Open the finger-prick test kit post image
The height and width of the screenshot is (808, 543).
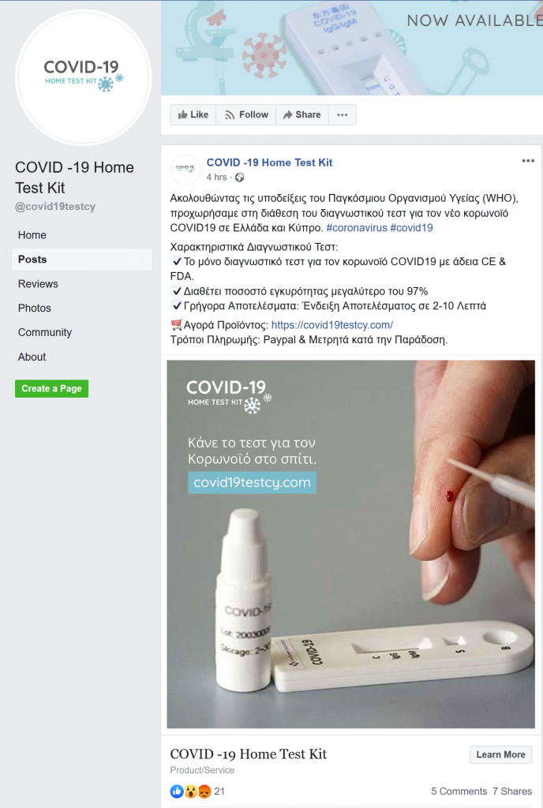pos(351,544)
